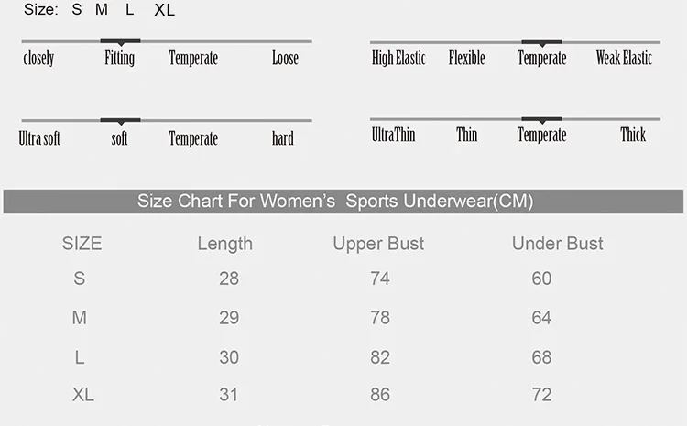The height and width of the screenshot is (426, 687).
Task: Click the thickness Temperate slider marker
Action: tap(541, 119)
